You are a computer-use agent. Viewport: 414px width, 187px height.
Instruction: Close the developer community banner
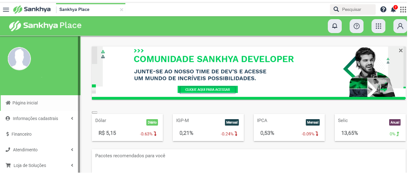[401, 50]
